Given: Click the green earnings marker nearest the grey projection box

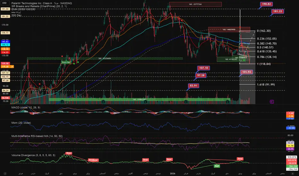Looking at the screenshot, I should [x=227, y=102].
